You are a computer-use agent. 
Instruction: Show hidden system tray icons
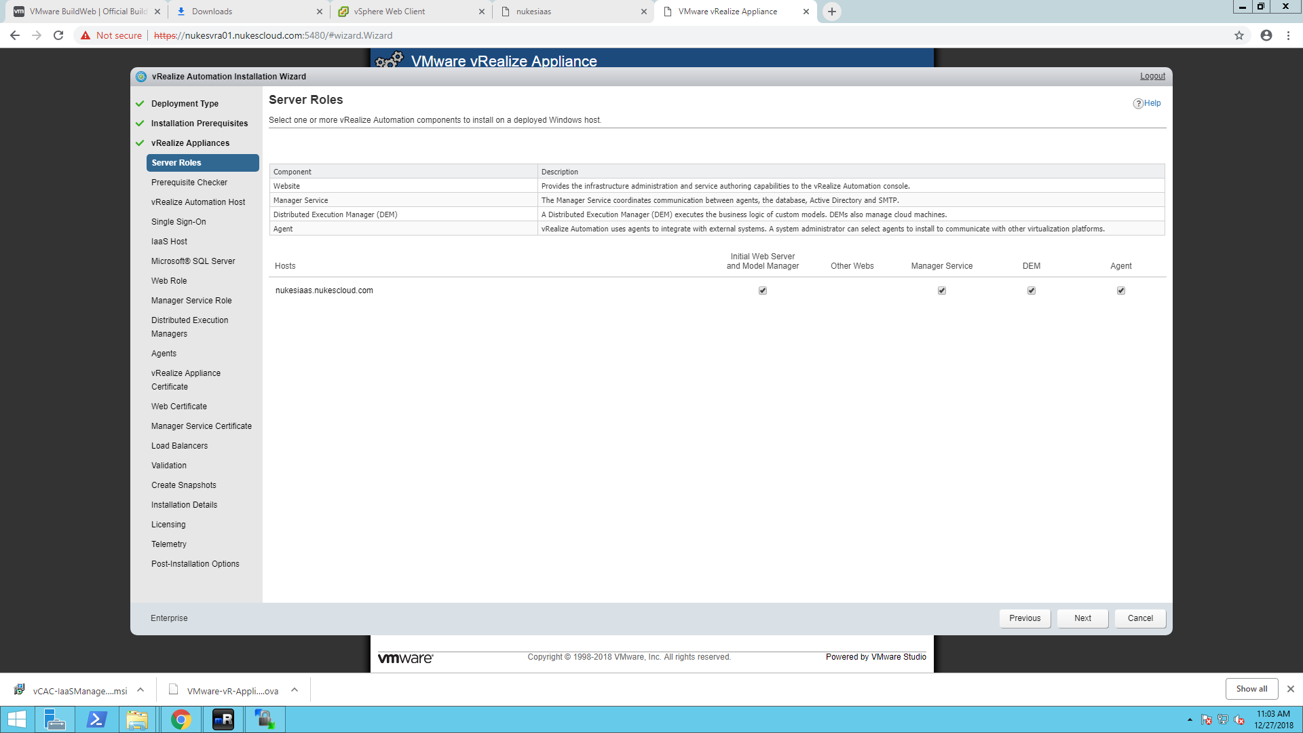click(x=1190, y=719)
